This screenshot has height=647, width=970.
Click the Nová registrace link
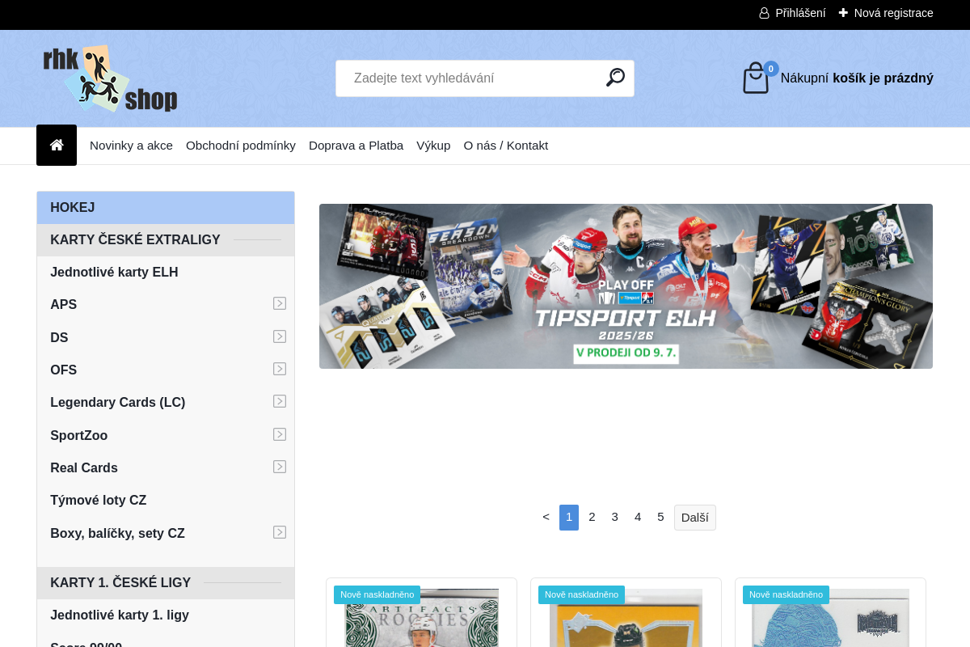pyautogui.click(x=893, y=13)
